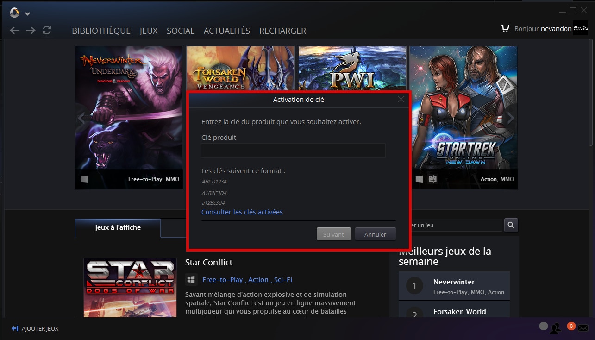Open the Neverwinter Underdark banner
Image resolution: width=595 pixels, height=340 pixels.
tap(129, 118)
